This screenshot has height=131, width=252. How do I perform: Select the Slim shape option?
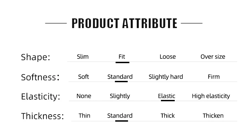[x=83, y=57]
